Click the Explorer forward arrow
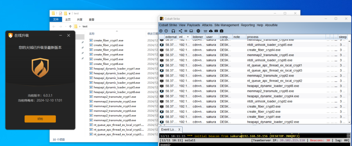This screenshot has height=146, width=352. [x=60, y=26]
